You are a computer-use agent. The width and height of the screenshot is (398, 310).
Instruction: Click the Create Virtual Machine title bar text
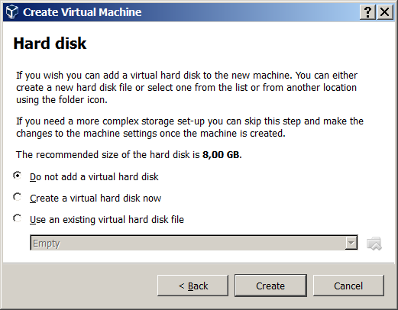(82, 12)
